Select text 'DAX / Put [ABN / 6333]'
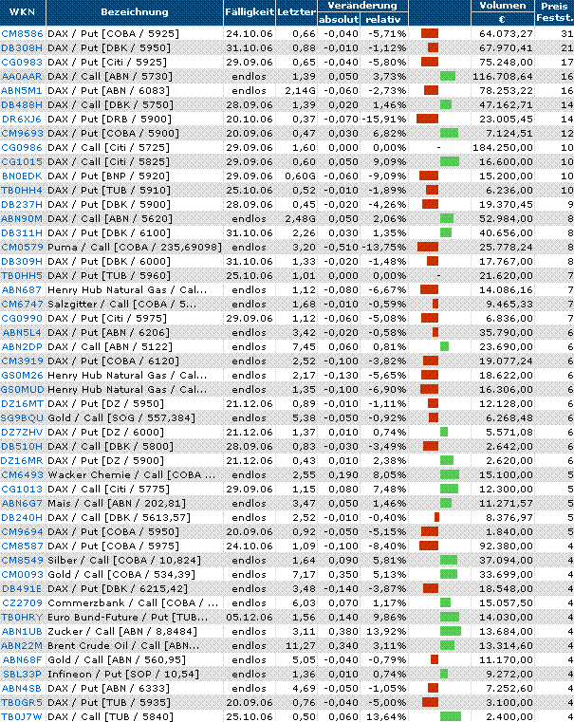Image resolution: width=574 pixels, height=722 pixels. 108,689
